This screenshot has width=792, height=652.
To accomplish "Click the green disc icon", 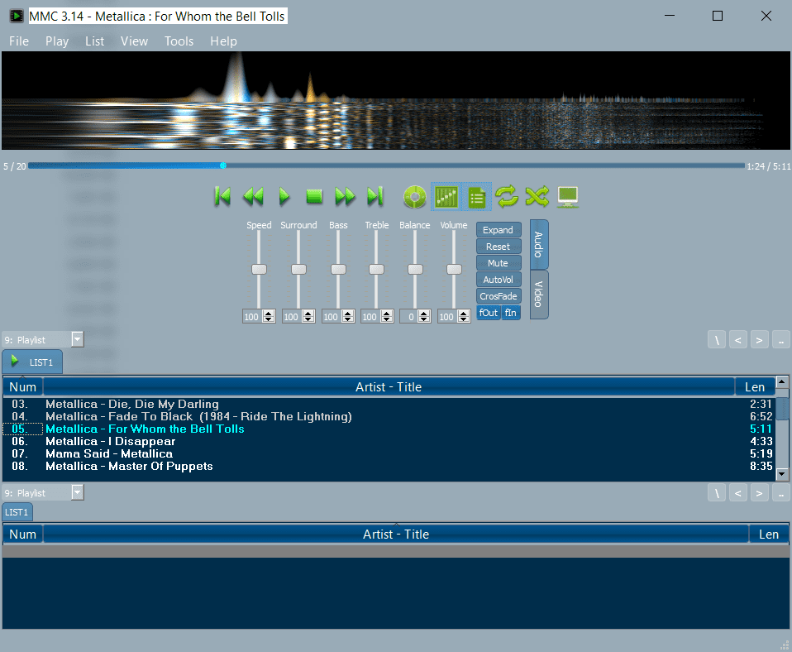I will [415, 197].
